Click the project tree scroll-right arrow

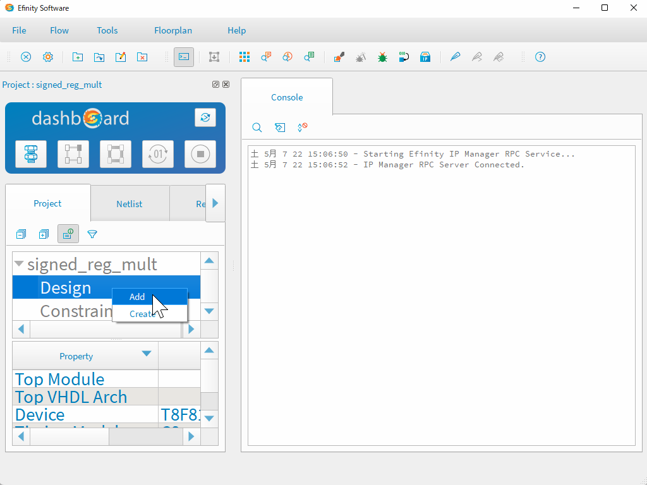click(x=191, y=329)
